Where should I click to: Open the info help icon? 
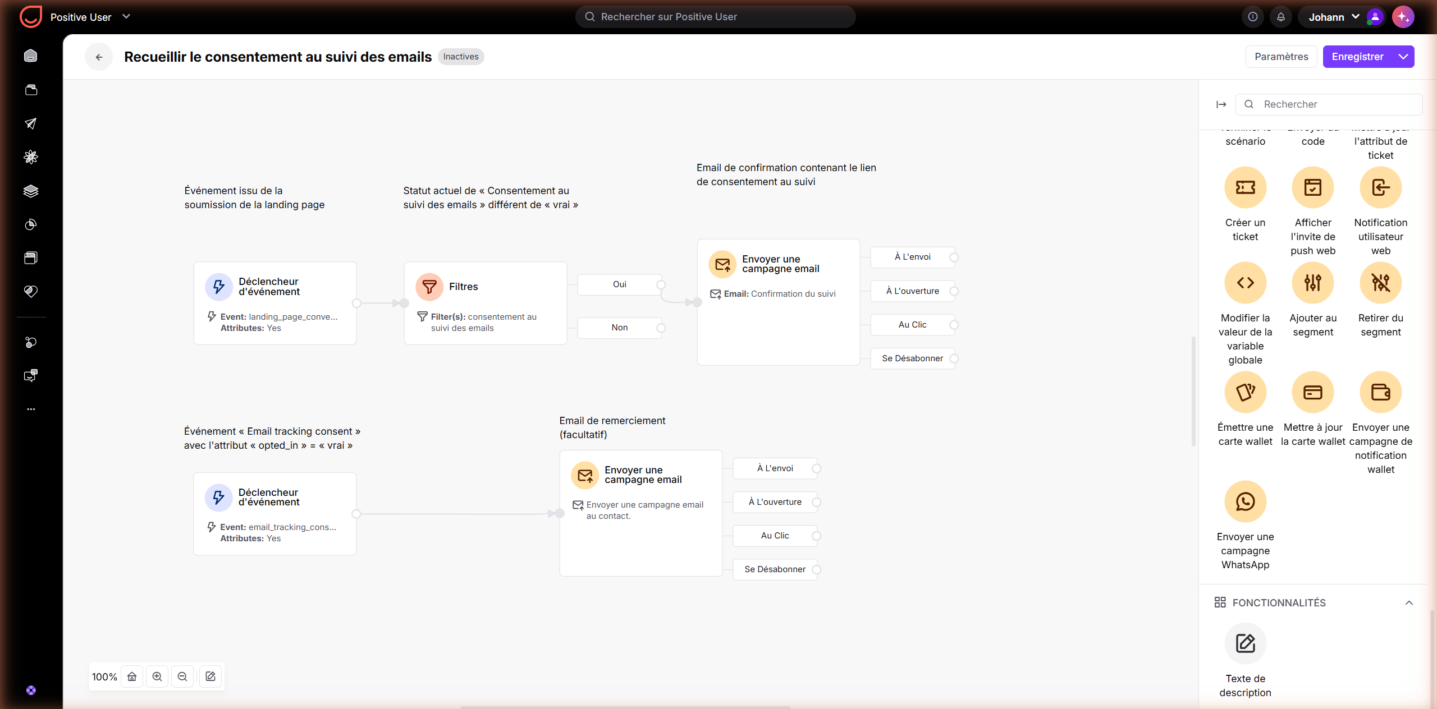coord(1253,17)
